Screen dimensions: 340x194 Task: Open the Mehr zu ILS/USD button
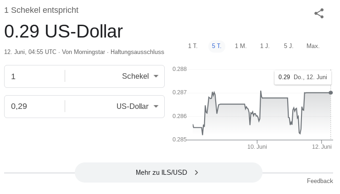(x=168, y=172)
